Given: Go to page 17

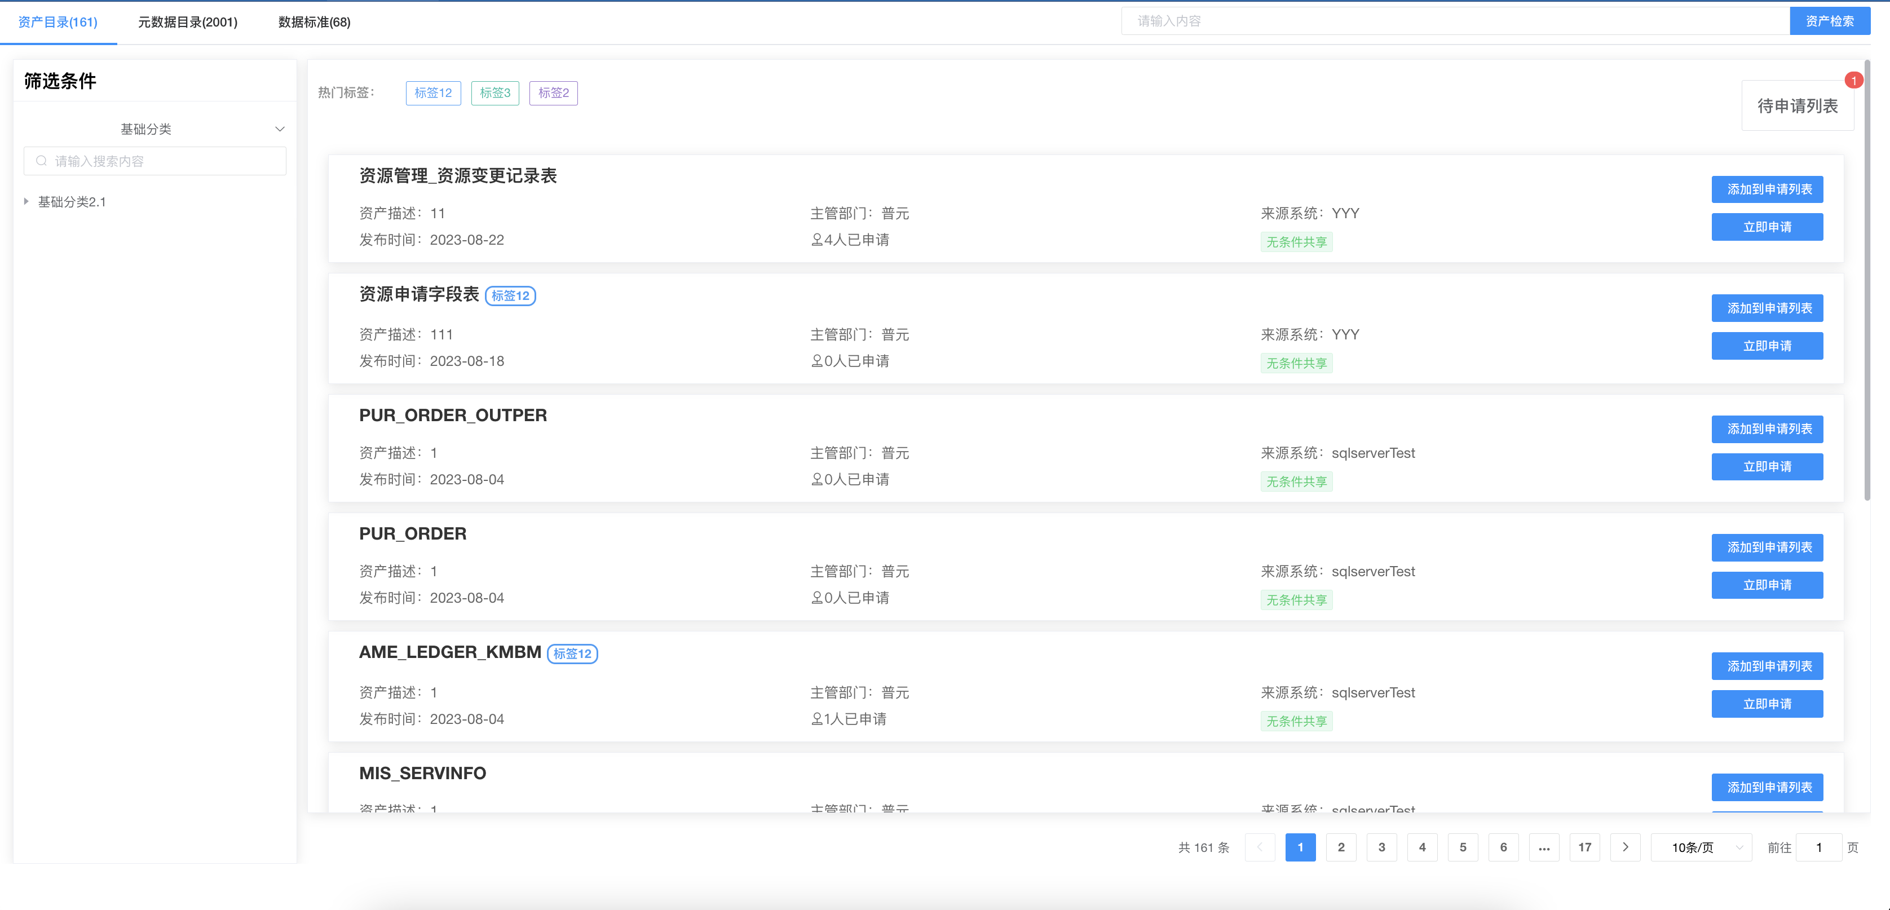Looking at the screenshot, I should (x=1585, y=847).
